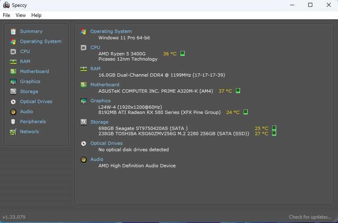Click Audio heading link in summary
Image resolution: width=338 pixels, height=223 pixels.
coord(97,159)
